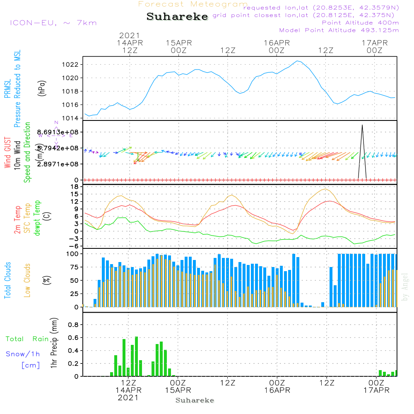Click the Snow/1h legend label
The image size is (414, 414).
[x=23, y=354]
